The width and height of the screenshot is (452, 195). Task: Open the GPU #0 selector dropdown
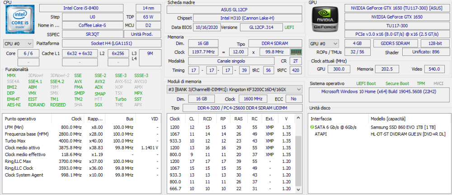coord(324,44)
